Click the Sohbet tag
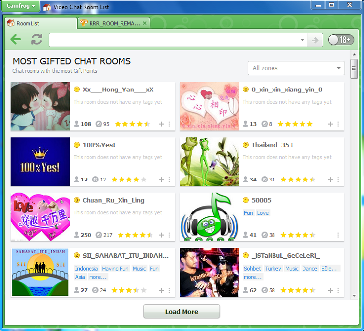364x331 pixels. [252, 269]
